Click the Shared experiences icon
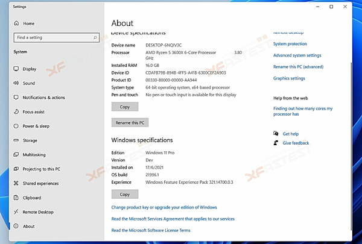 [x=16, y=183]
